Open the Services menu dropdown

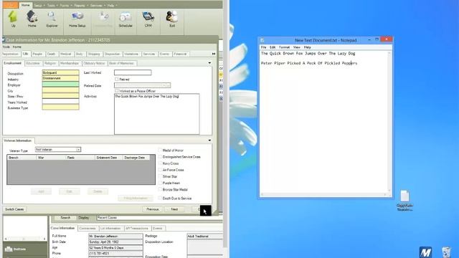pyautogui.click(x=98, y=5)
